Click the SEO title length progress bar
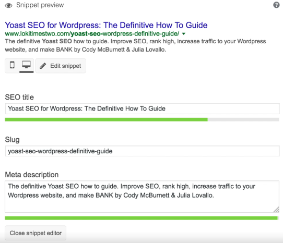 click(142, 119)
